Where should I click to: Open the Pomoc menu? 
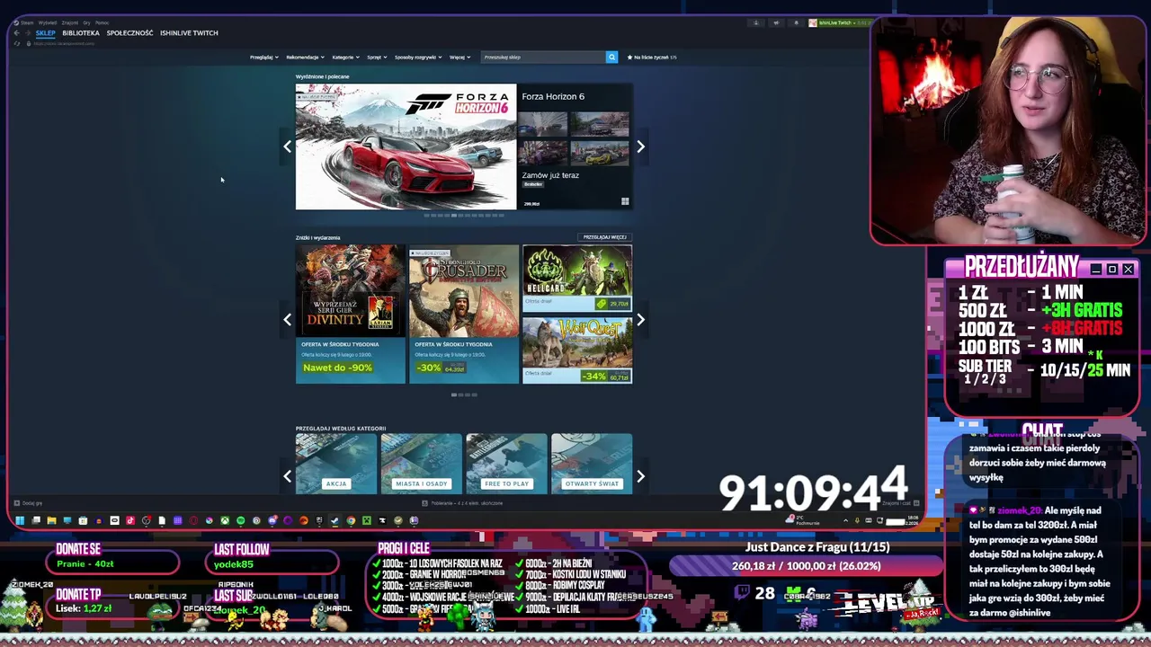coord(102,22)
